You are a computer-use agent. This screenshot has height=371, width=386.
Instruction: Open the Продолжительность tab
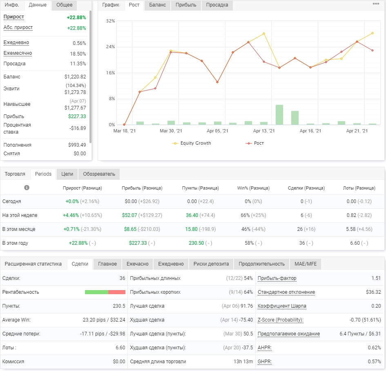coord(262,264)
